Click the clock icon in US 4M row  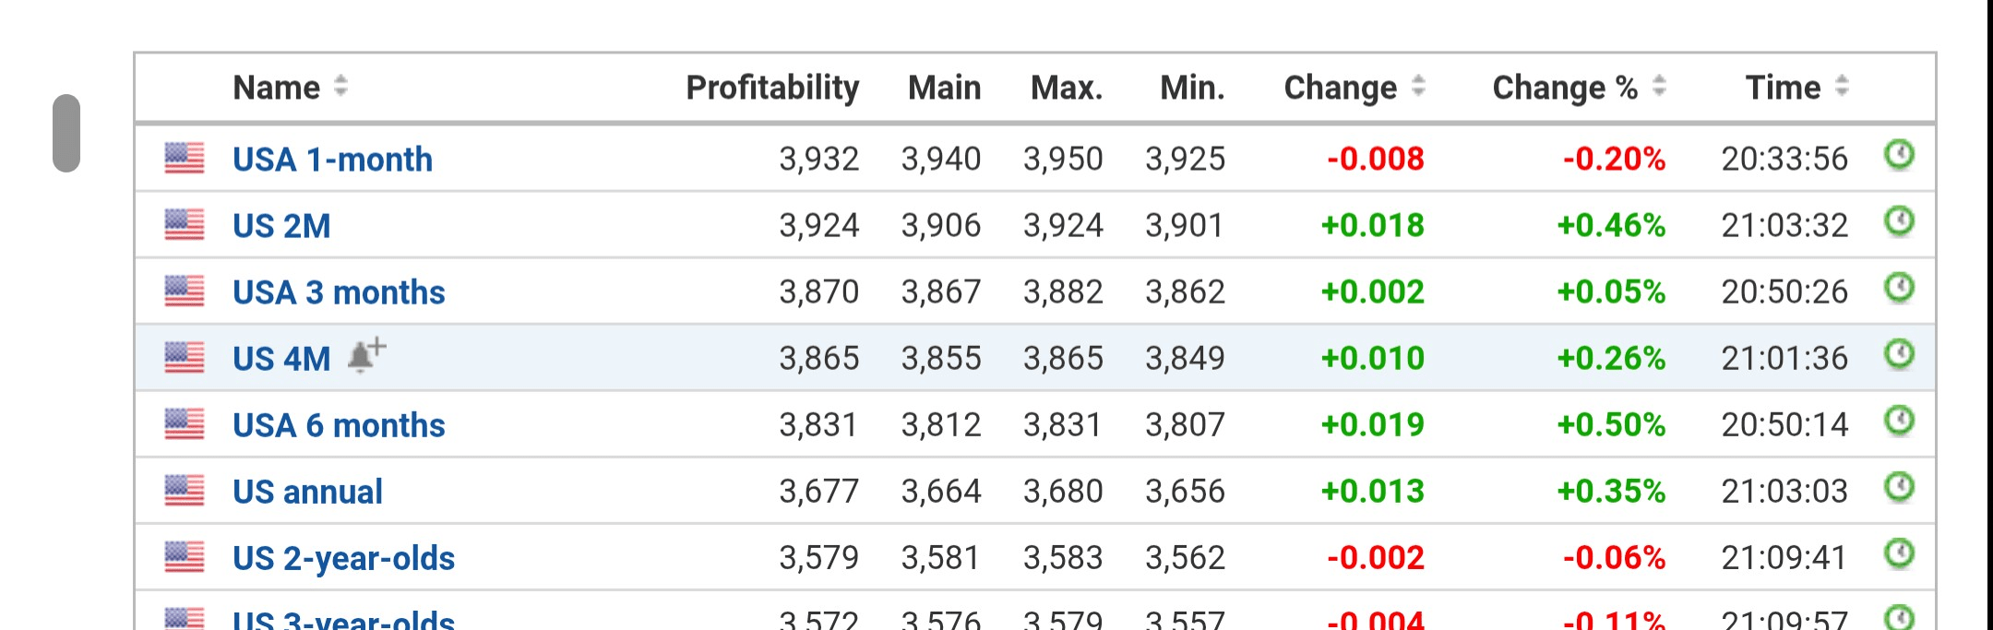click(x=1898, y=354)
